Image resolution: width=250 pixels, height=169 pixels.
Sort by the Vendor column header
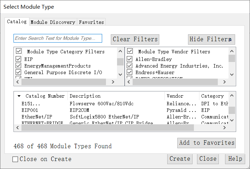(x=175, y=96)
